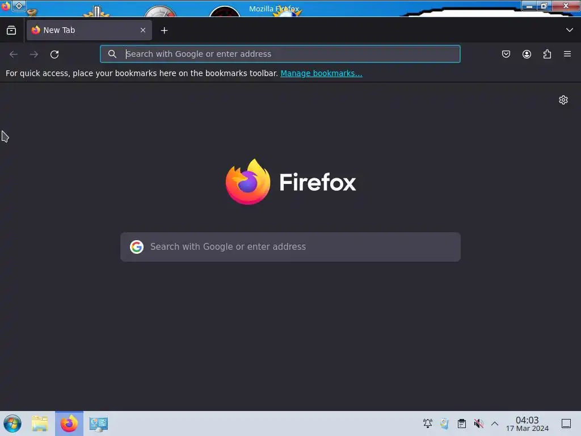581x436 pixels.
Task: Open the Extensions puzzle icon
Action: (547, 54)
